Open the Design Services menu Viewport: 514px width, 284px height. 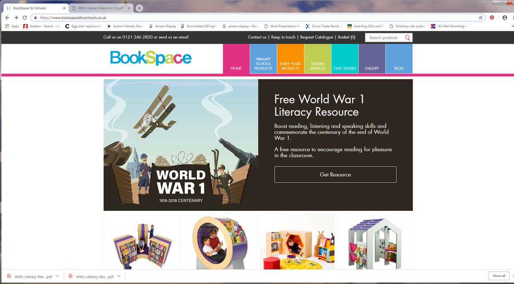[317, 59]
